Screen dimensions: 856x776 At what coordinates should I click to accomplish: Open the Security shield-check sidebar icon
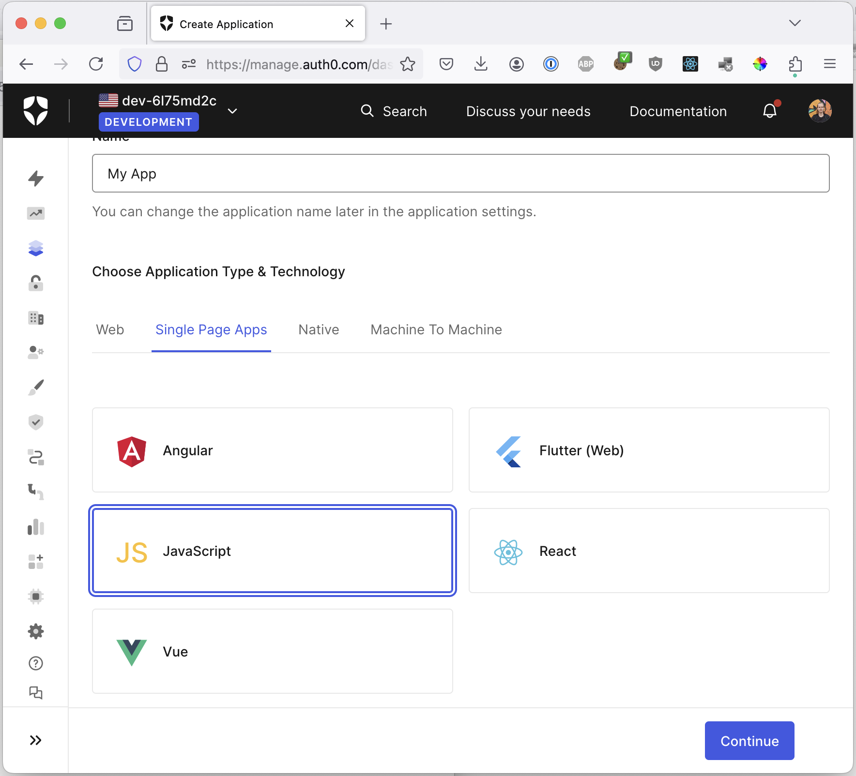point(36,422)
